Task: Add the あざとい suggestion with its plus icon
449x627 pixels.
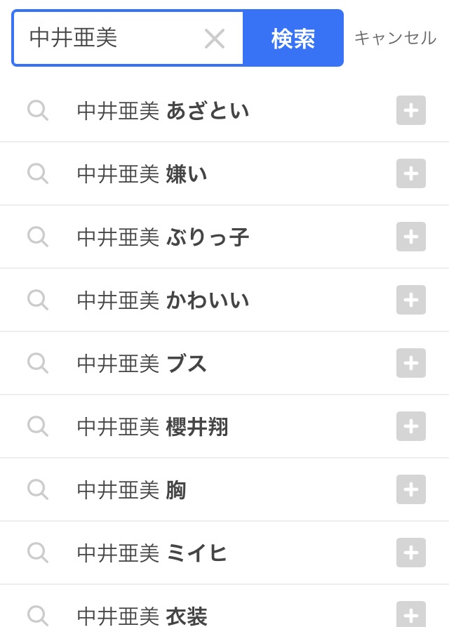Action: point(411,110)
